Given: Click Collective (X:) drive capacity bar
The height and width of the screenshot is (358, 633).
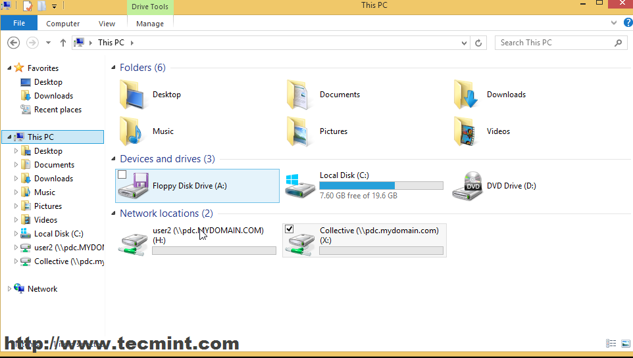Looking at the screenshot, I should [x=381, y=250].
